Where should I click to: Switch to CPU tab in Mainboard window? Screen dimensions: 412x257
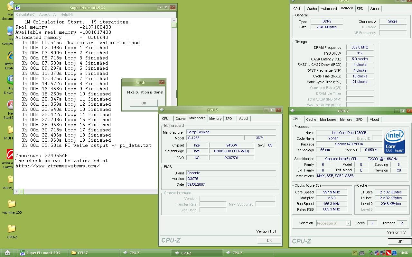tap(165, 119)
